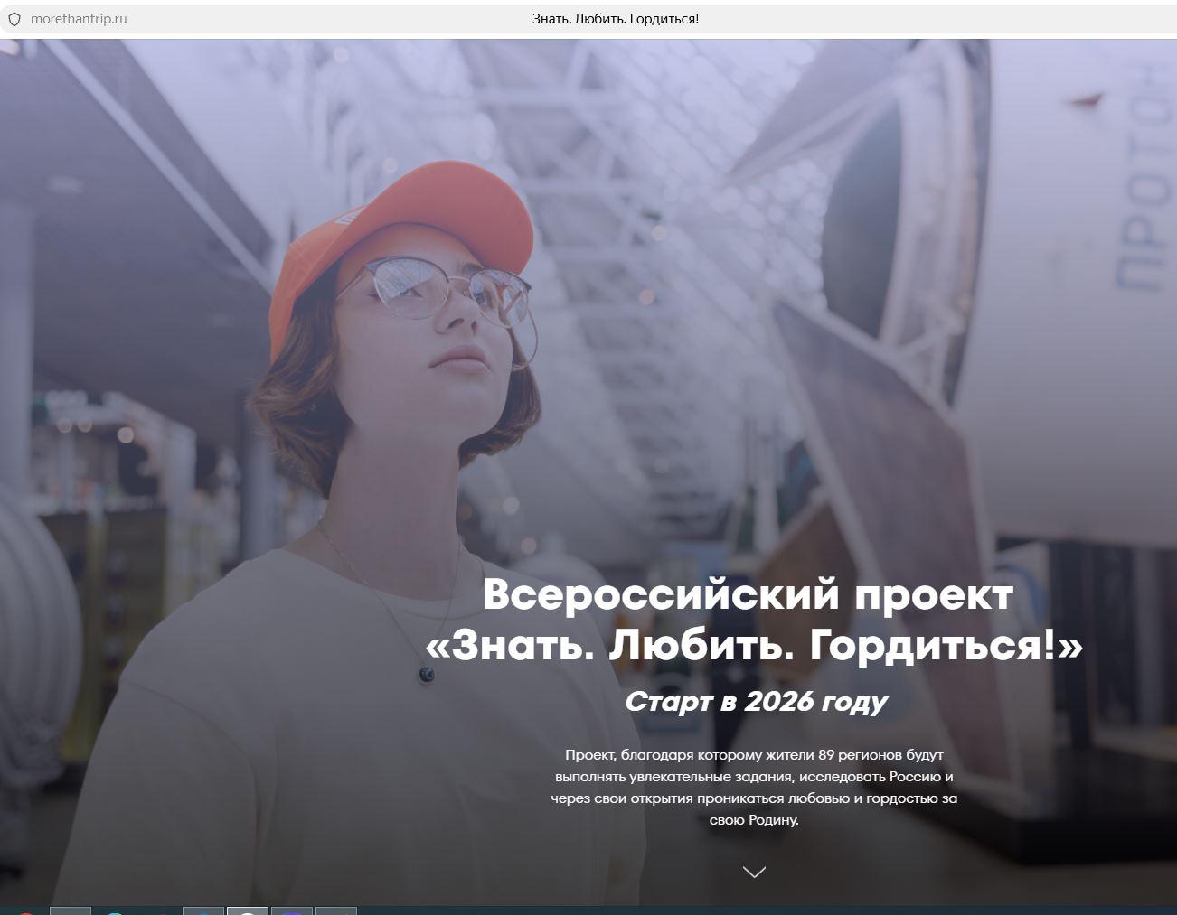Image resolution: width=1177 pixels, height=915 pixels.
Task: Click the «Старт в 2026 году» subtitle
Action: (756, 701)
